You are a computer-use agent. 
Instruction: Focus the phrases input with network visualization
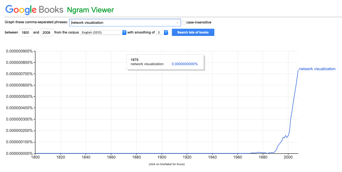(125, 22)
